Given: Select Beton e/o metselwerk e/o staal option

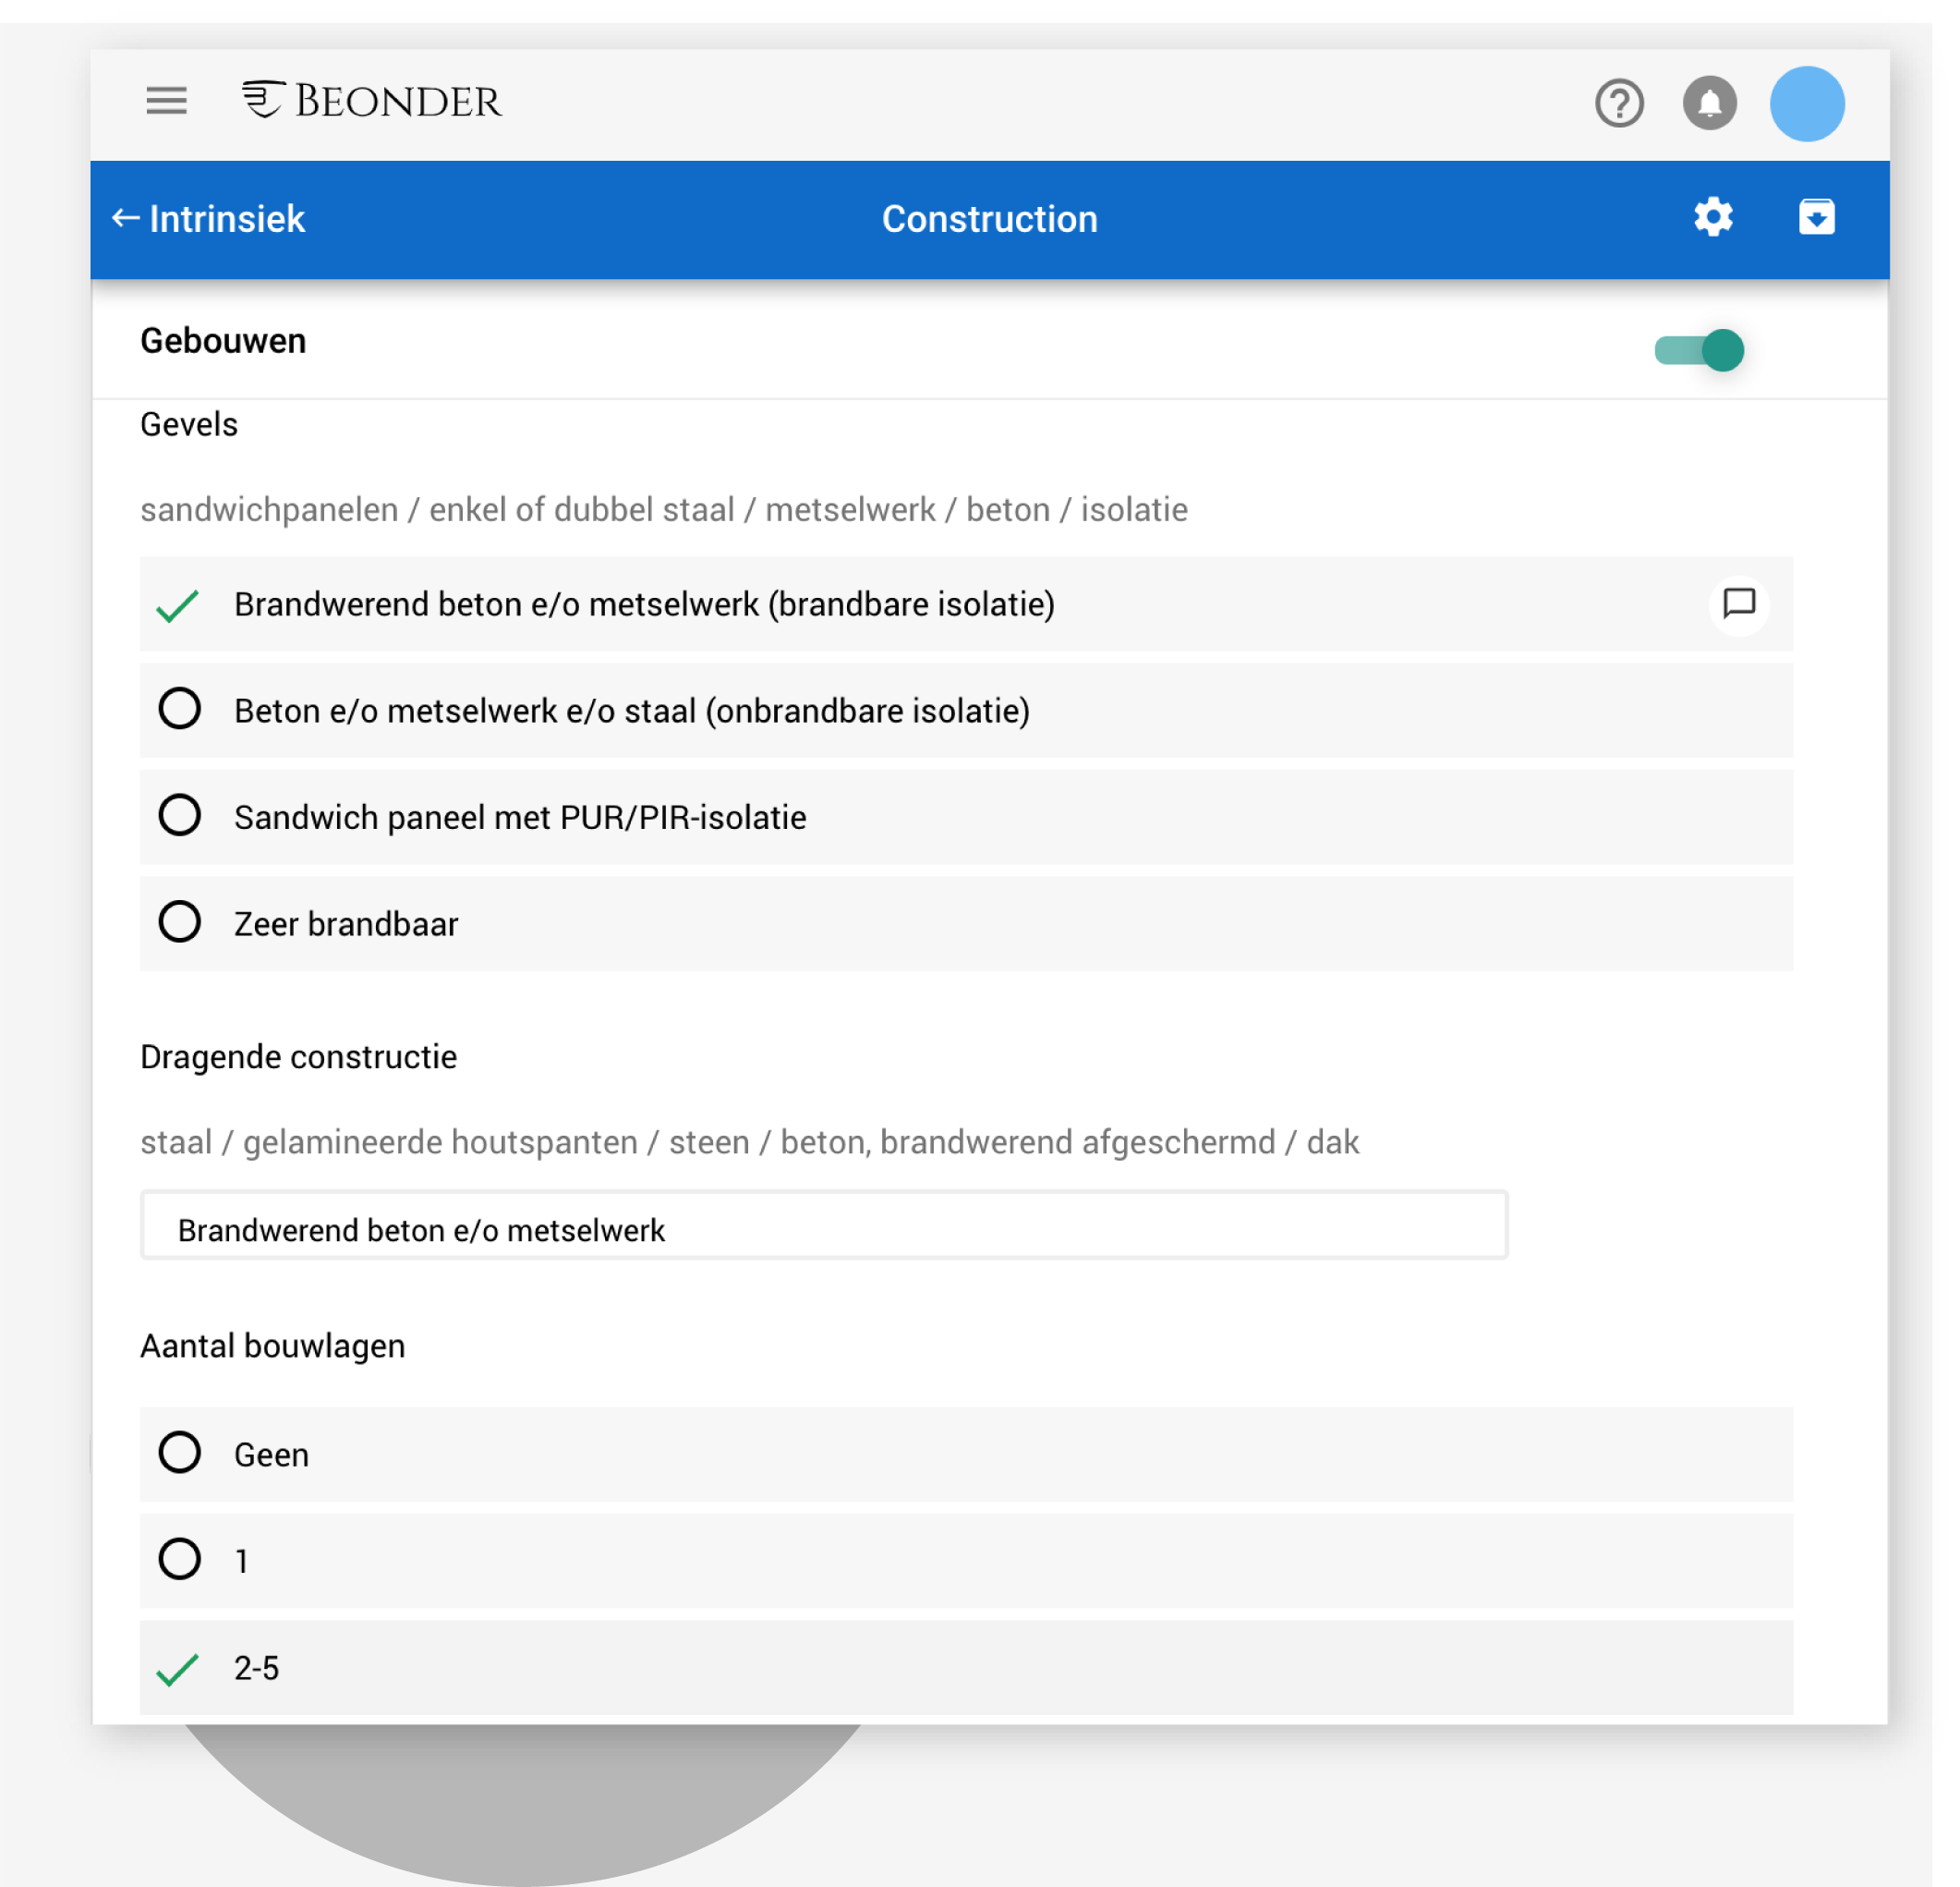Looking at the screenshot, I should coord(180,710).
